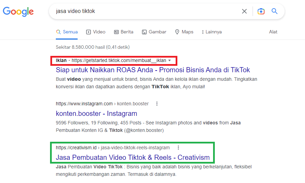
Task: Click the Google logo
Action: (x=18, y=12)
